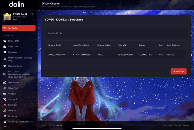Click the TC Classic crossed-tools icon
The width and height of the screenshot is (194, 130).
tap(5, 52)
